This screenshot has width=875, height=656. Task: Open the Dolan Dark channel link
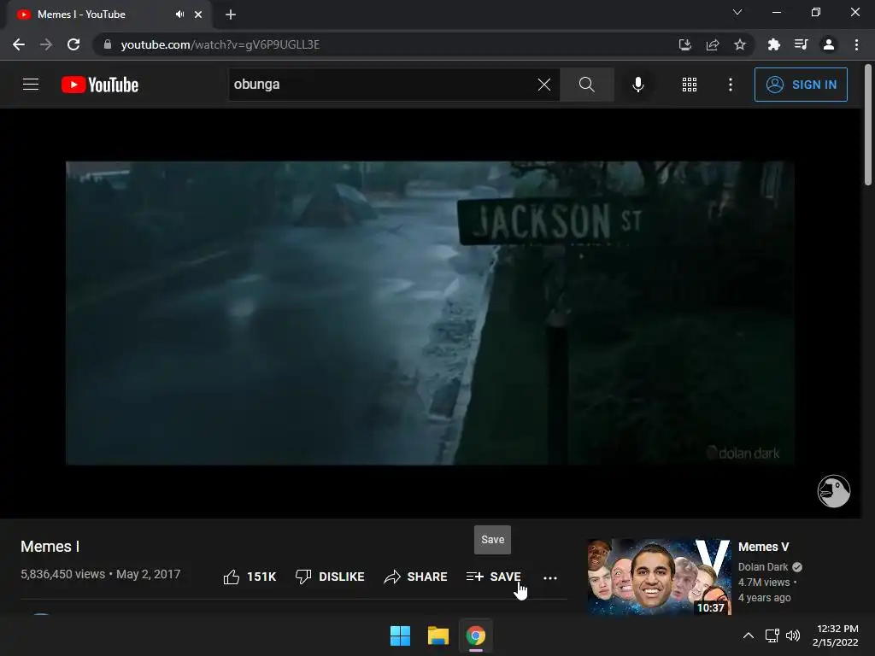(x=763, y=567)
